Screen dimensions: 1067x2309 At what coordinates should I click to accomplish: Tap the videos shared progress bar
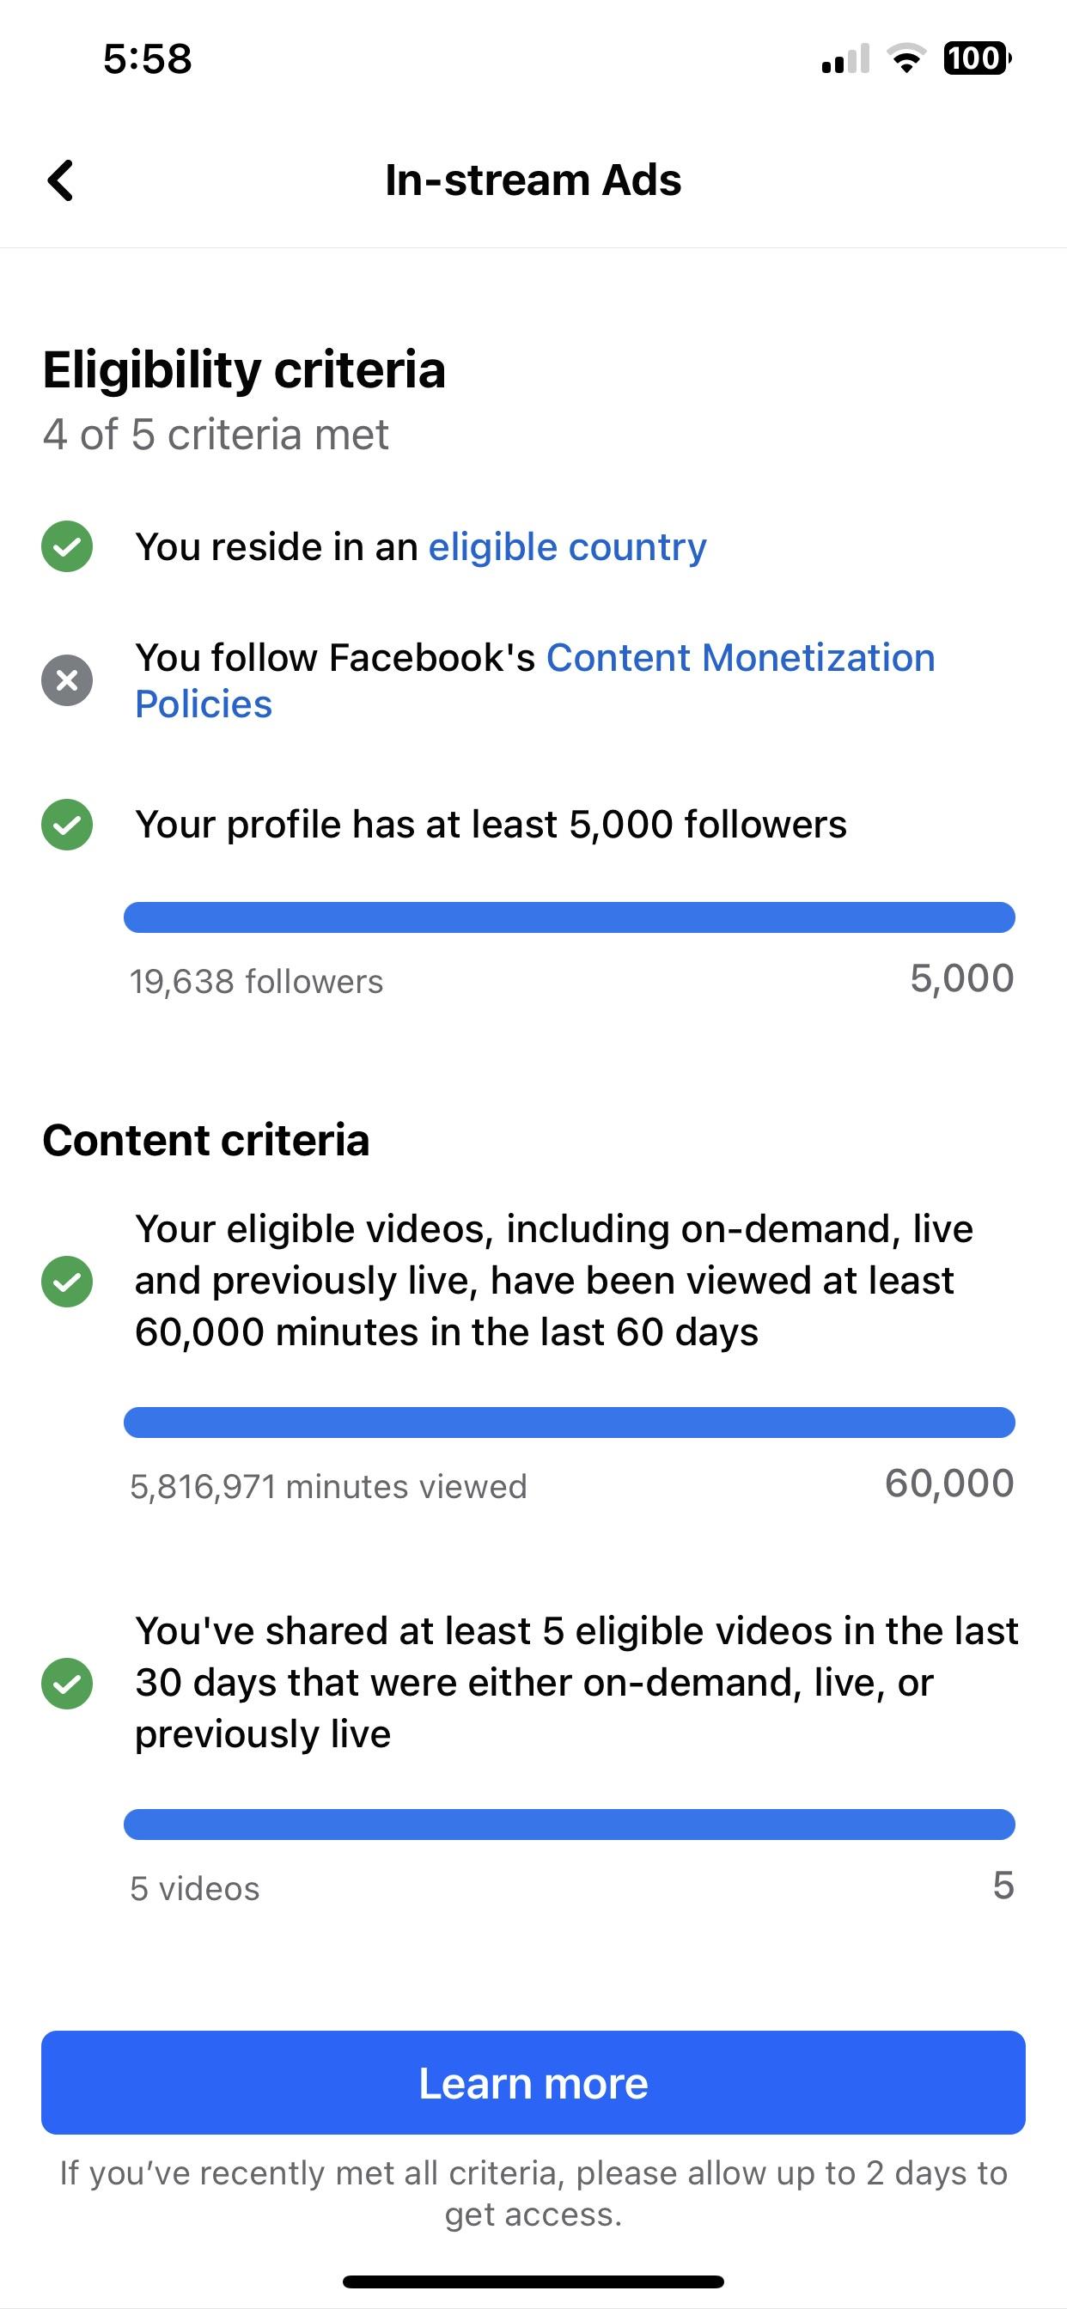[x=569, y=1824]
